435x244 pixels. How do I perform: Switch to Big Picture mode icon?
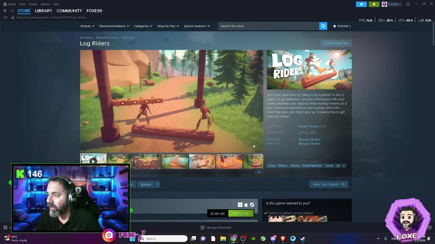(x=408, y=4)
